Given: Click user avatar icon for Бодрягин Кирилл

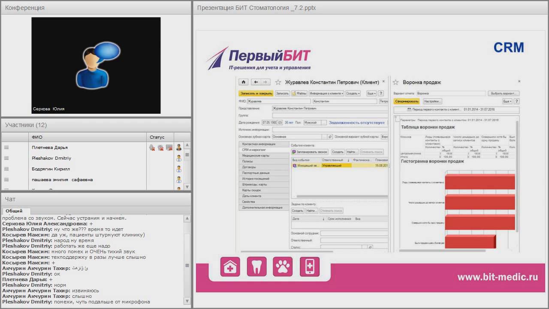Looking at the screenshot, I should (179, 169).
